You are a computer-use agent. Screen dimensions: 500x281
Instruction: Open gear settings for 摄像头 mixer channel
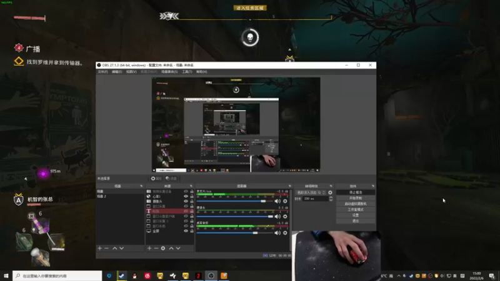point(285,217)
